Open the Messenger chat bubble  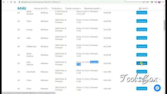157,88
